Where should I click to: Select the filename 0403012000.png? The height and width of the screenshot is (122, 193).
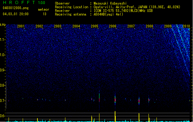(x=16, y=8)
